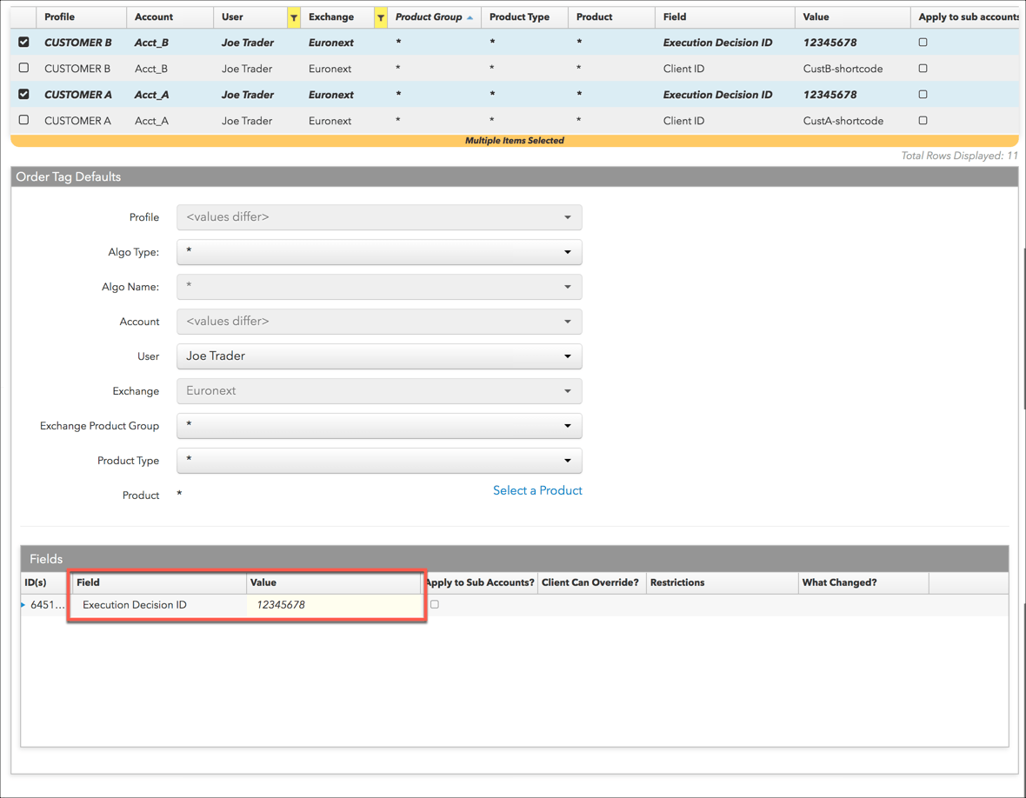Toggle Apply to sub accounts for CustB-shortcode row
Viewport: 1026px width, 798px height.
[x=923, y=68]
